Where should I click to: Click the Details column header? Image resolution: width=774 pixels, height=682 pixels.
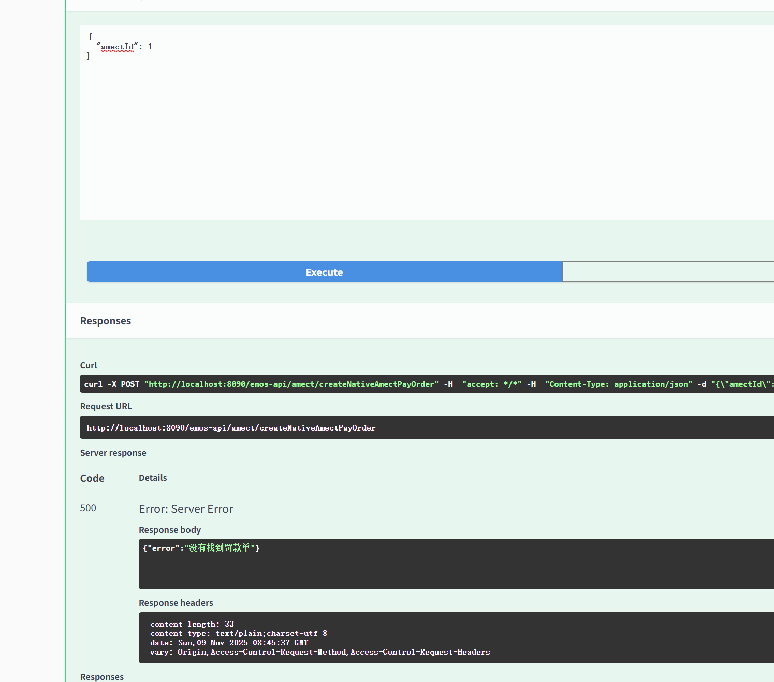click(153, 478)
